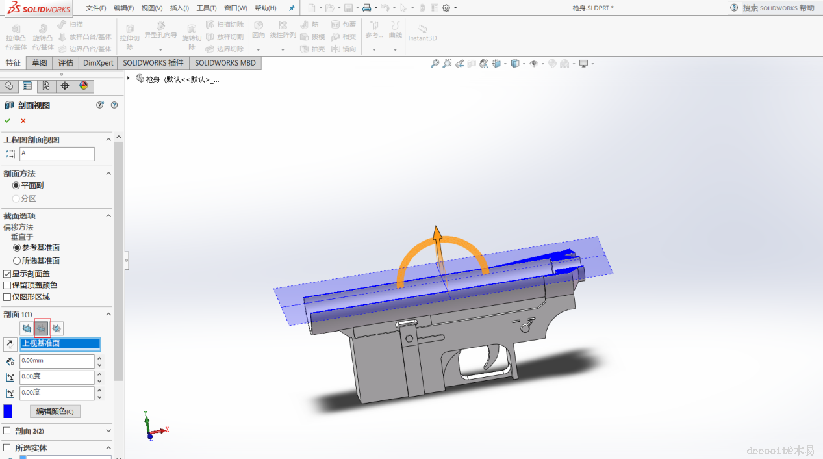The image size is (823, 459).
Task: Open Options gear icon in top toolbar
Action: tap(446, 8)
